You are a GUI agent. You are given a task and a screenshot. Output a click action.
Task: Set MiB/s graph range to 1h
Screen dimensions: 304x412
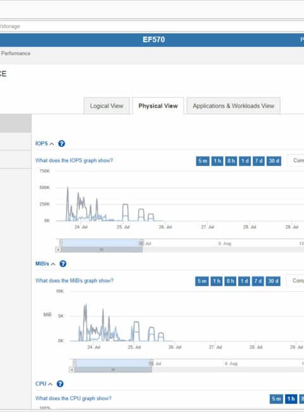(x=217, y=281)
